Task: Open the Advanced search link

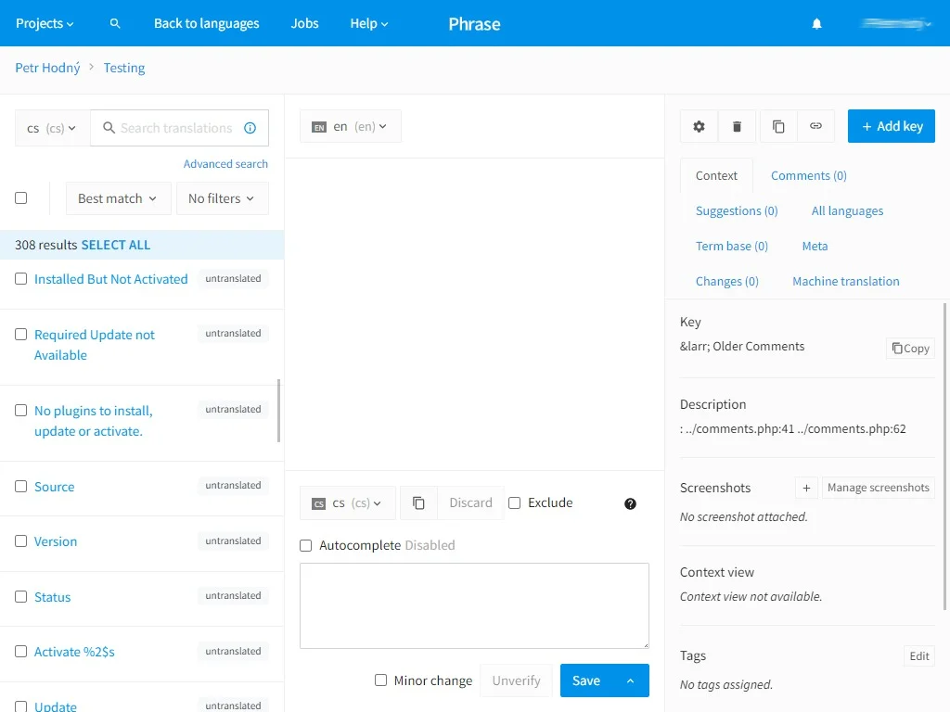Action: pyautogui.click(x=225, y=164)
